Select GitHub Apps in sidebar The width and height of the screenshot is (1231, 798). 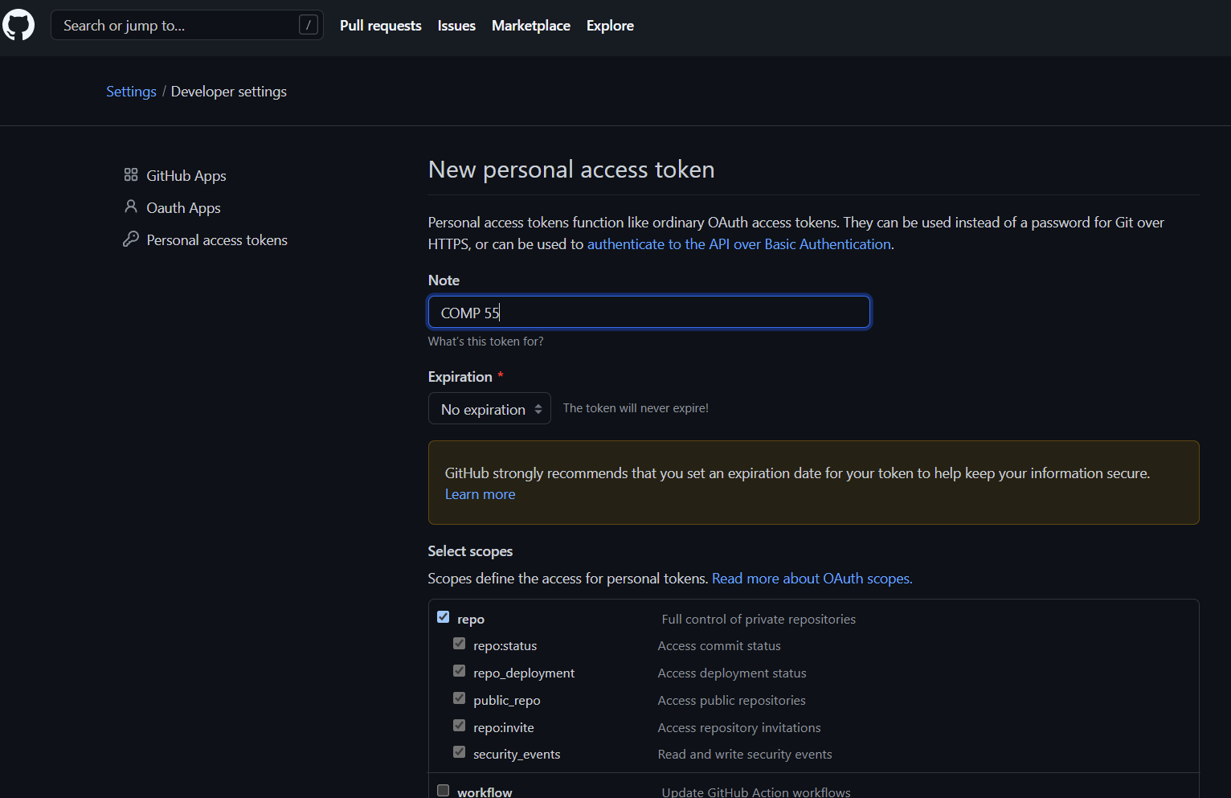(186, 175)
